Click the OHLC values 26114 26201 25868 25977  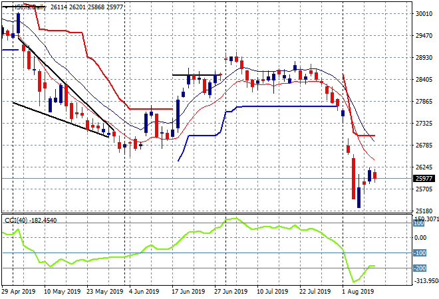click(86, 7)
